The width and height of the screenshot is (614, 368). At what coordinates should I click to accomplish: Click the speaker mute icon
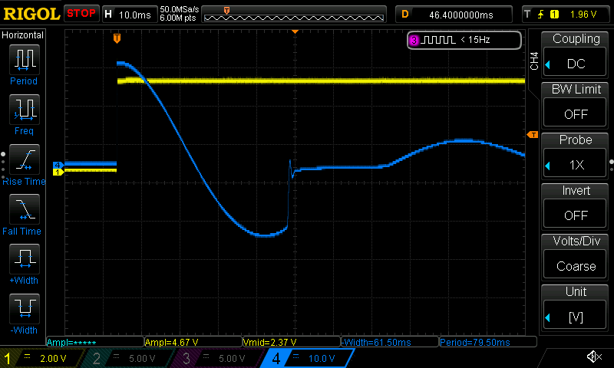coord(594,356)
